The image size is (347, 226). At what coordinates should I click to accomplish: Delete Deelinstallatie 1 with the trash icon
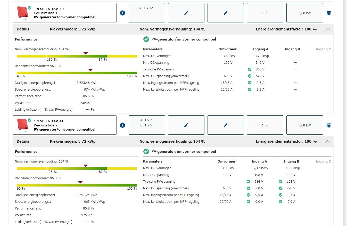point(329,13)
